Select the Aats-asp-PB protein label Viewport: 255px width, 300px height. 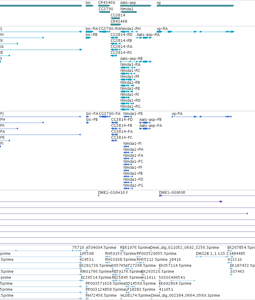click(150, 120)
